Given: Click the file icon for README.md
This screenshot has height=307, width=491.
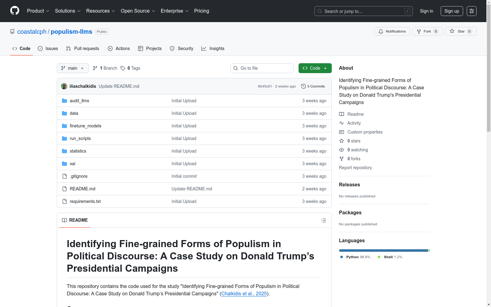Looking at the screenshot, I should pos(64,189).
